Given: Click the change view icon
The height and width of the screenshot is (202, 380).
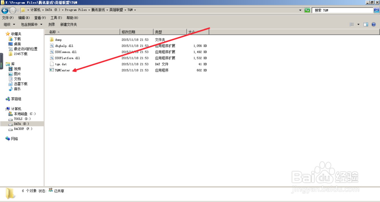Looking at the screenshot, I should pyautogui.click(x=351, y=24).
